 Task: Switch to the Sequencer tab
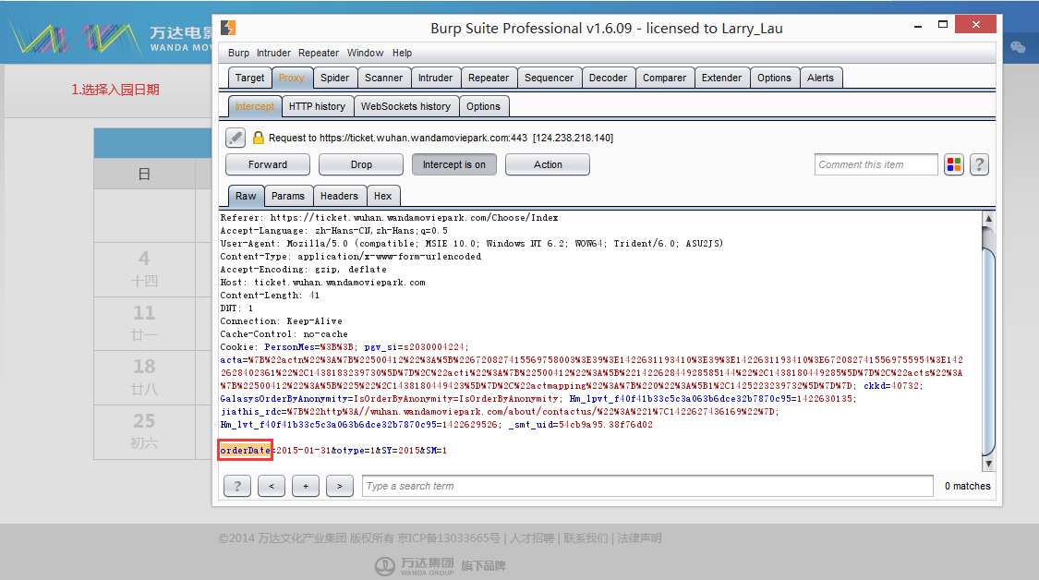549,78
